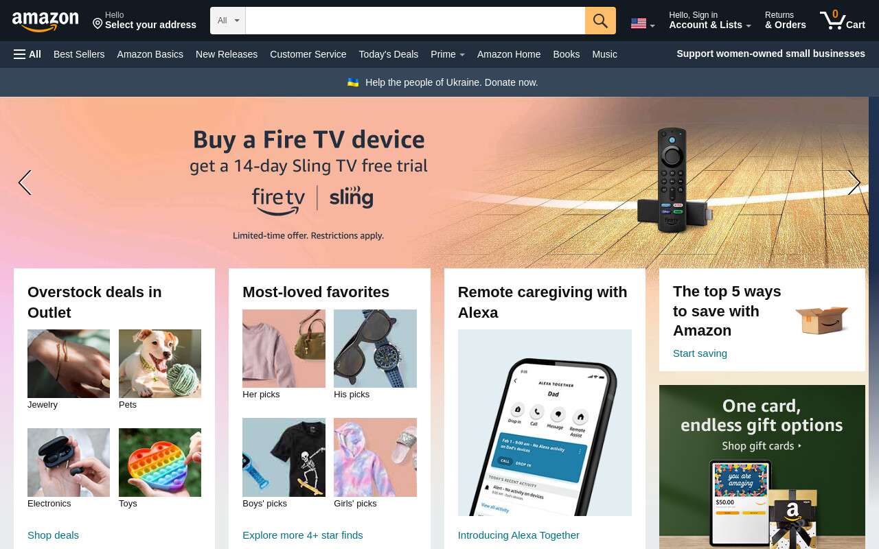The height and width of the screenshot is (549, 879).
Task: Open Account & Lists dropdown
Action: pos(710,21)
